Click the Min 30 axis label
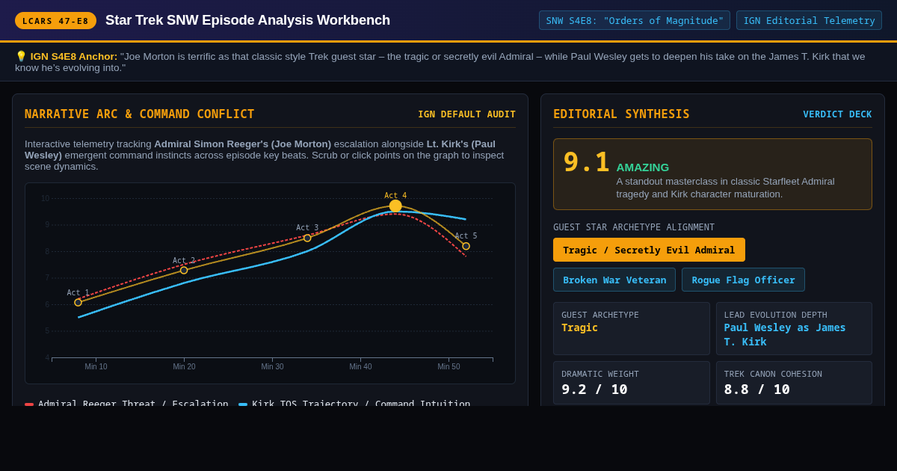Image resolution: width=897 pixels, height=471 pixels. (x=272, y=366)
